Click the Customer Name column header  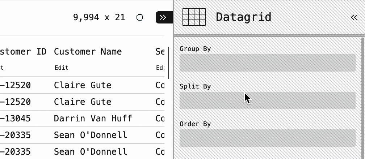pyautogui.click(x=88, y=52)
